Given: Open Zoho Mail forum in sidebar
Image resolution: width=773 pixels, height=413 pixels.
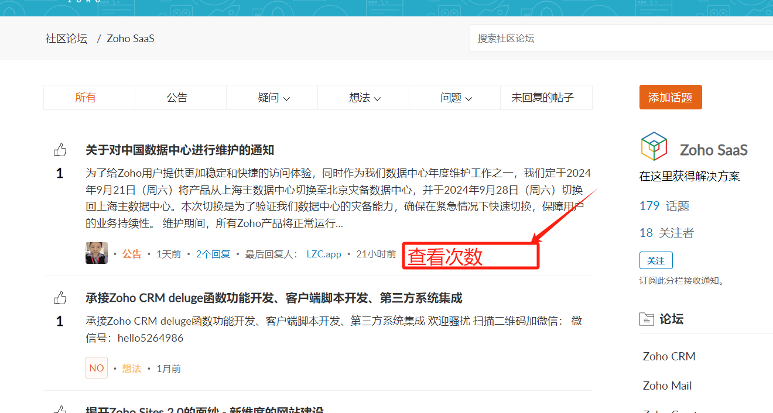Looking at the screenshot, I should [x=668, y=386].
